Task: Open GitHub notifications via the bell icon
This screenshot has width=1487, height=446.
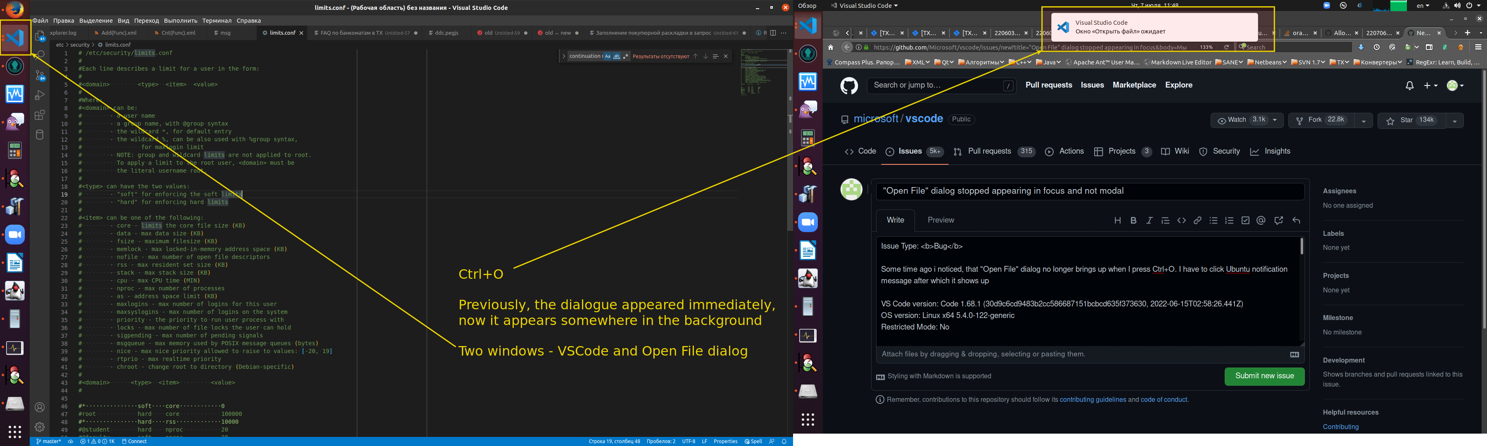Action: [x=1410, y=85]
